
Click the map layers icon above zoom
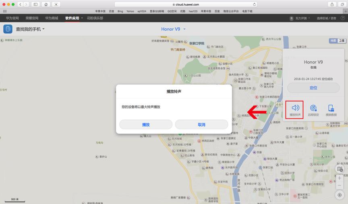pyautogui.click(x=340, y=169)
